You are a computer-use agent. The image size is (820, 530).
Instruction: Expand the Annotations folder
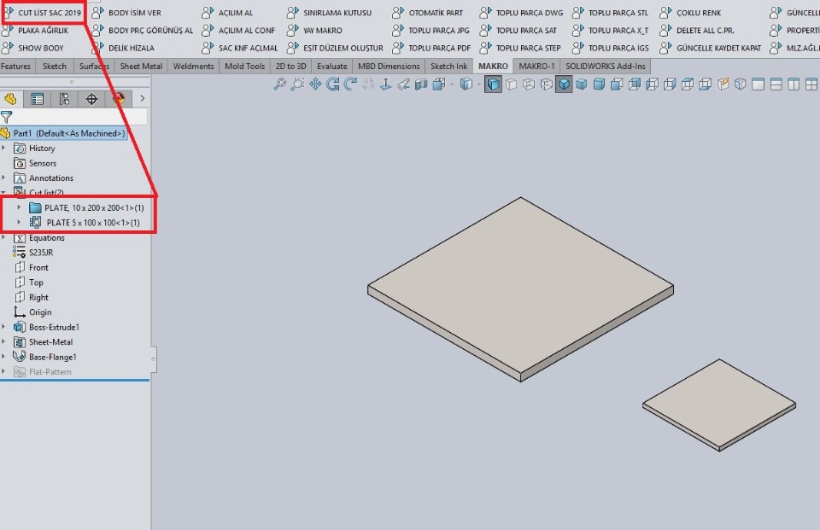pos(3,178)
